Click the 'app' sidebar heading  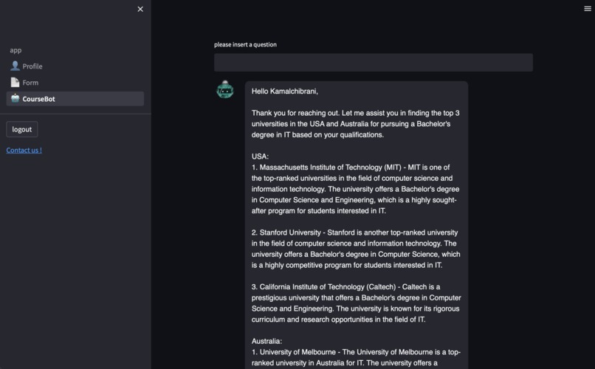[x=16, y=50]
